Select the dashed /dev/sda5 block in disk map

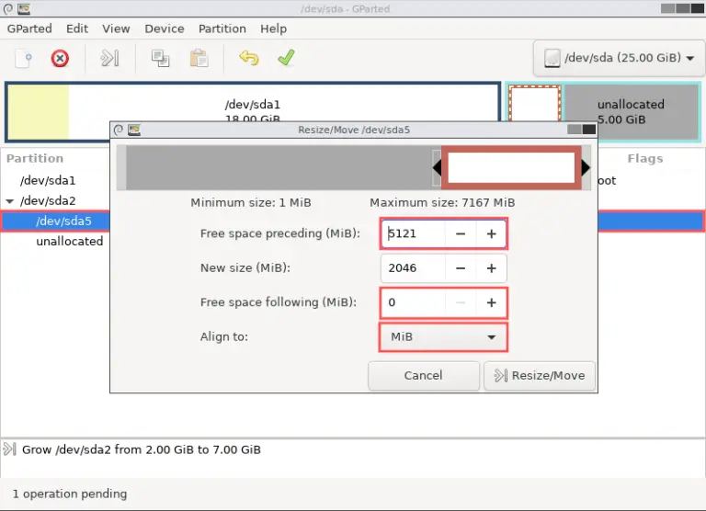click(x=535, y=103)
